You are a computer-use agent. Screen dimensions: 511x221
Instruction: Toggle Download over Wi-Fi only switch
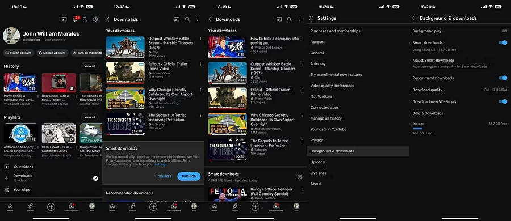[503, 101]
